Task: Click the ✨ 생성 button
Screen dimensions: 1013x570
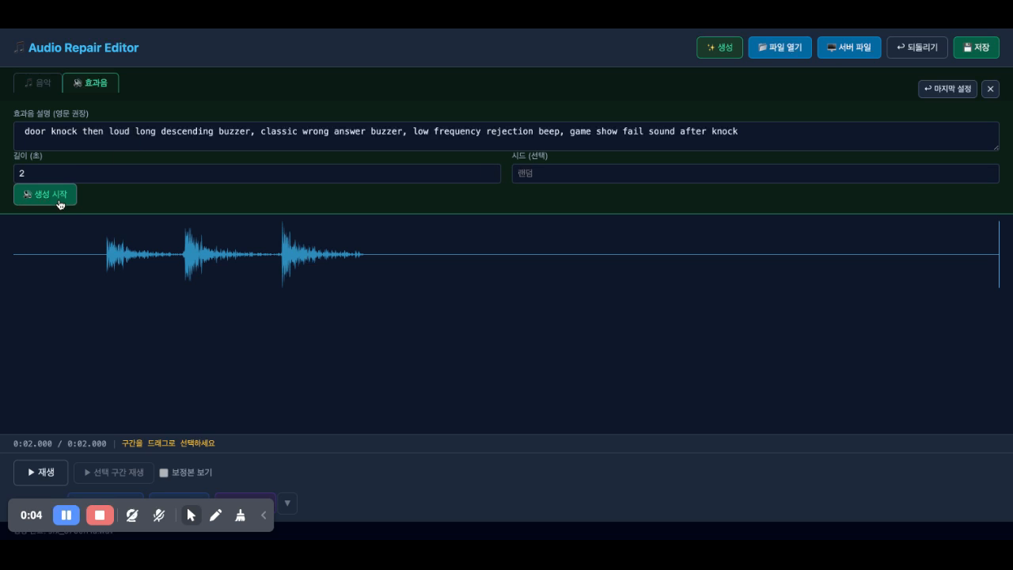Action: pyautogui.click(x=719, y=47)
